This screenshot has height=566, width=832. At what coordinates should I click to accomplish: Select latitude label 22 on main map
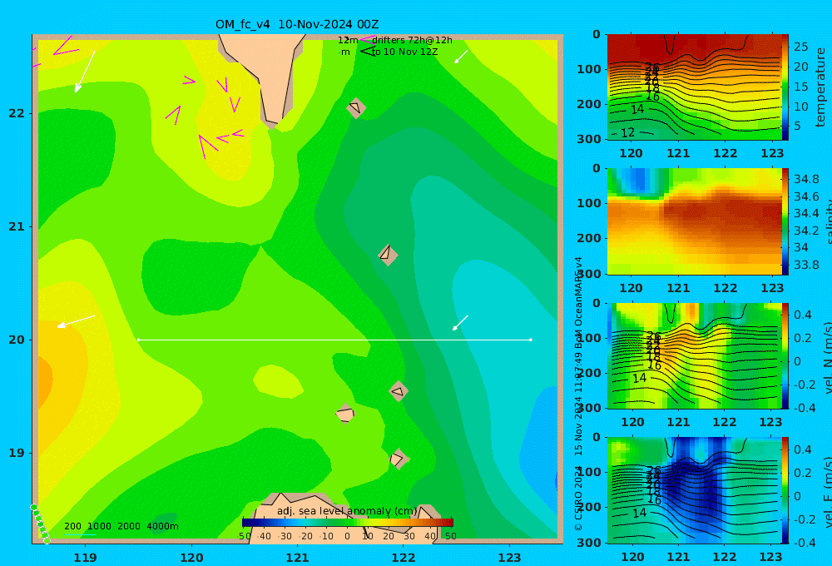click(17, 113)
